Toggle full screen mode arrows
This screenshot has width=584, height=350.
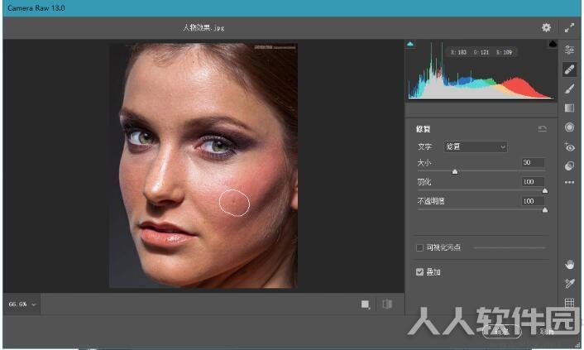click(x=569, y=27)
